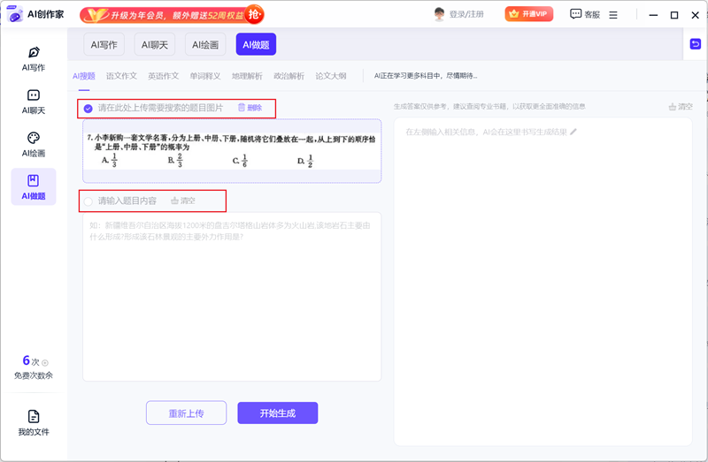Open 我的文件 in the sidebar
Image resolution: width=708 pixels, height=462 pixels.
(x=34, y=423)
